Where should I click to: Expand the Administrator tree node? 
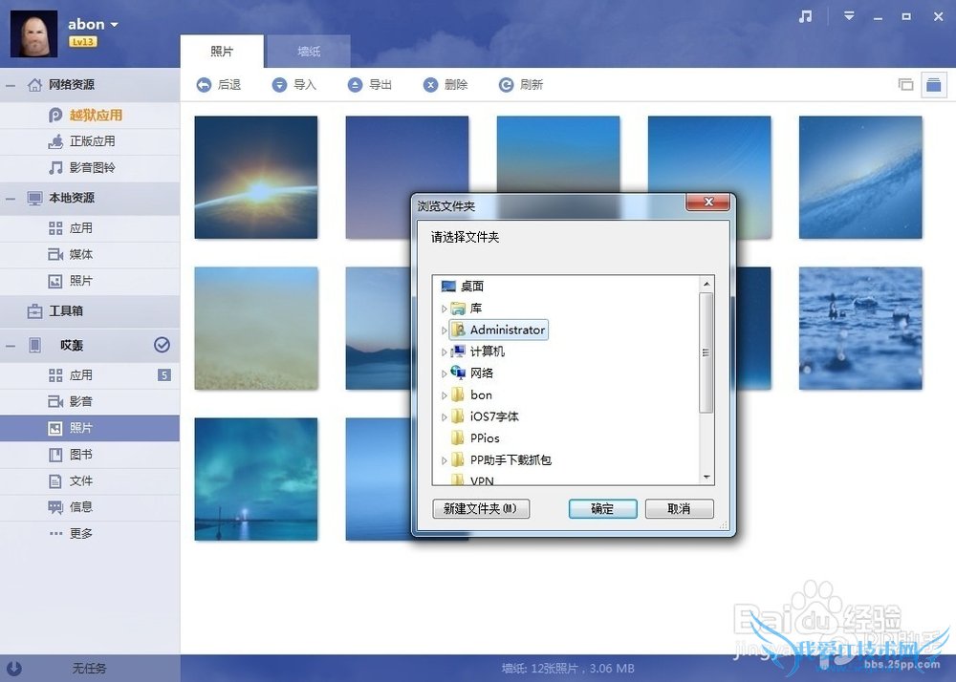click(444, 330)
